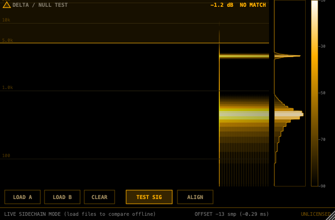Click the -1.2 dB readout

[222, 5]
